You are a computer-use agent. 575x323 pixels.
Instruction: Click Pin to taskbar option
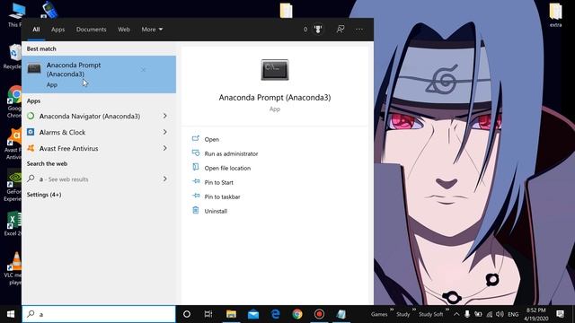pos(222,196)
